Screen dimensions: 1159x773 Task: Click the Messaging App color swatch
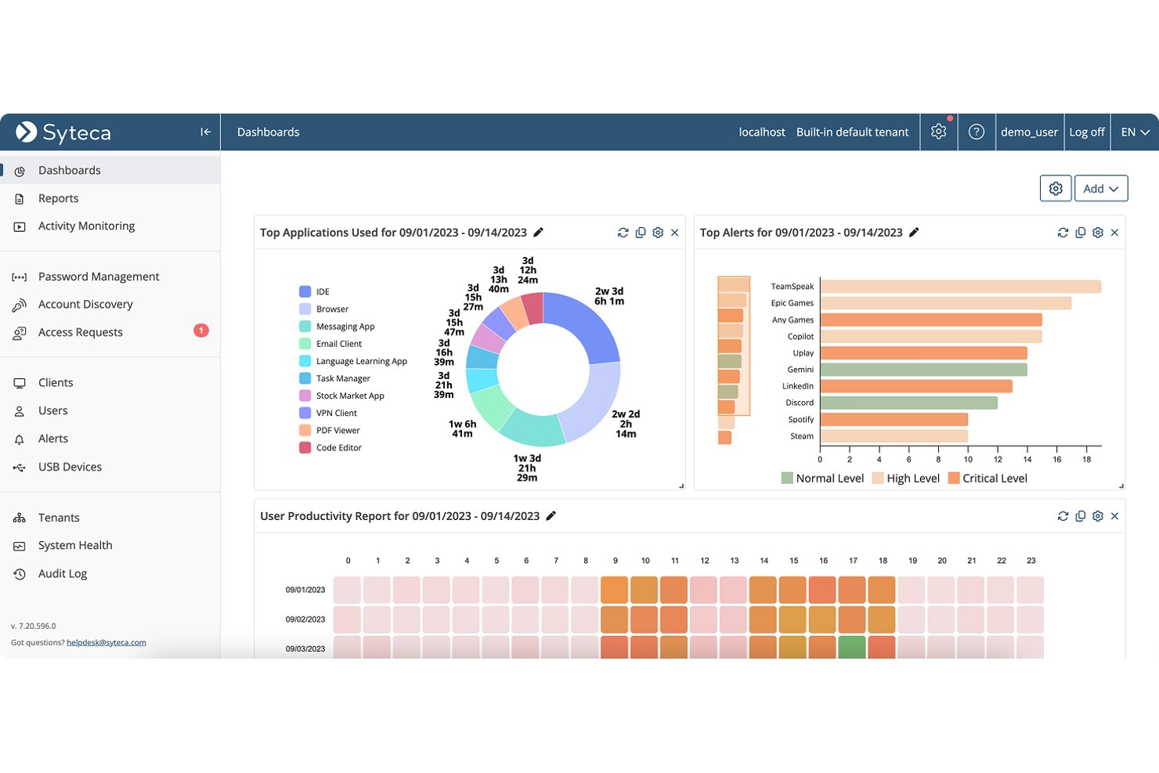[x=305, y=326]
